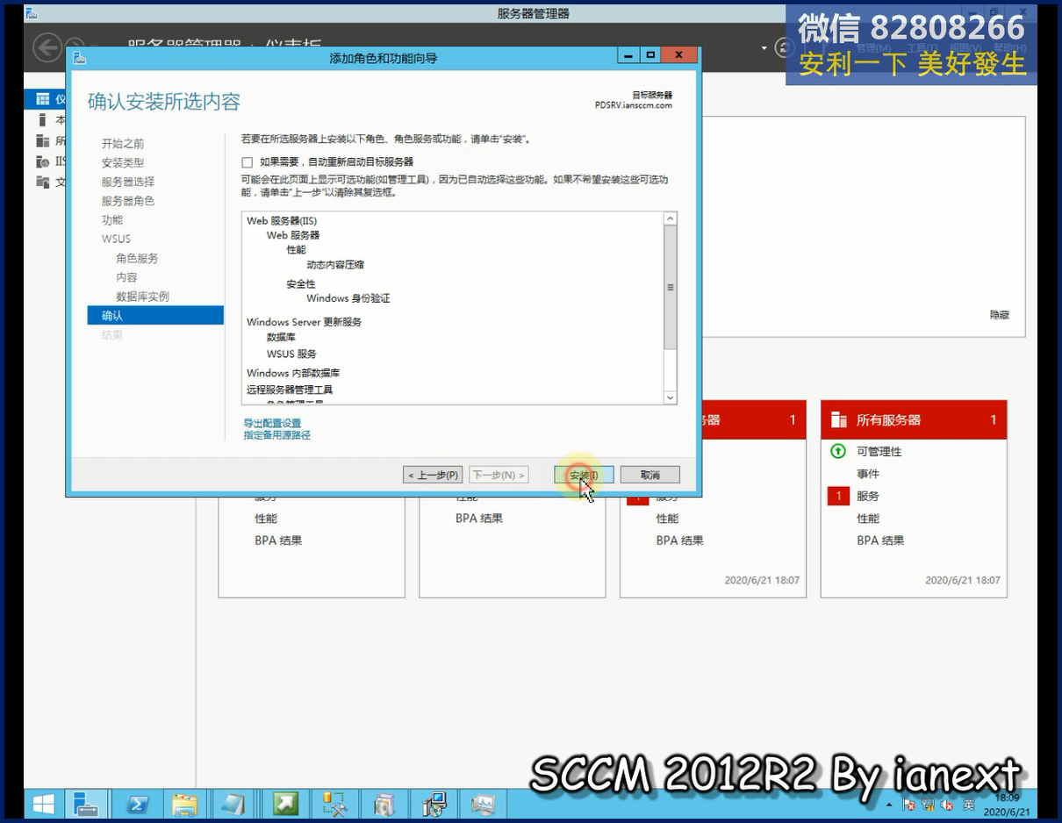Image resolution: width=1062 pixels, height=823 pixels.
Task: Select the dashboard icon in Server Manager sidebar
Action: (x=42, y=99)
